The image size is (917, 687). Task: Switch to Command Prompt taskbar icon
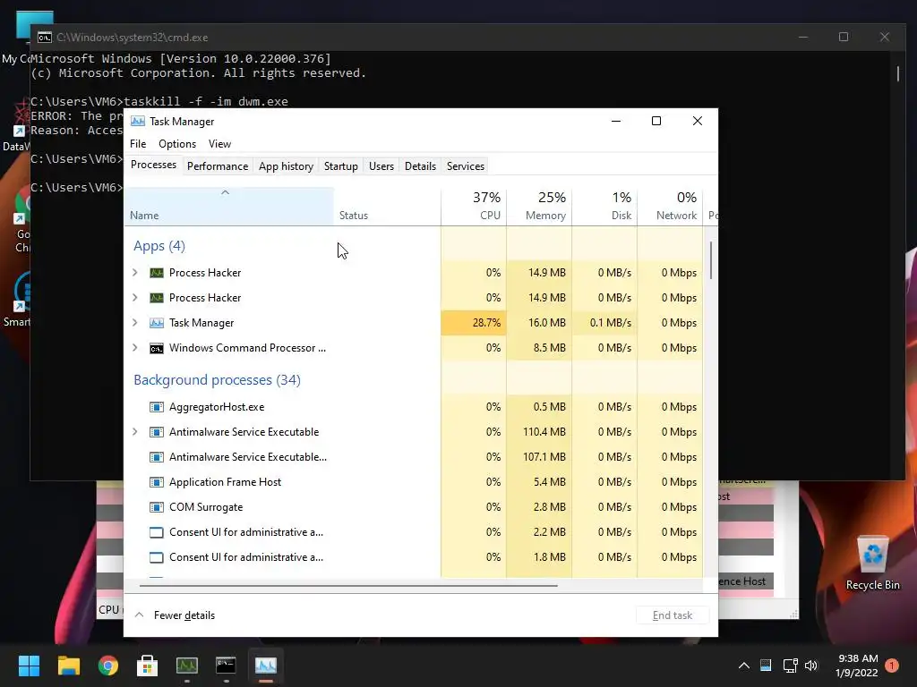pyautogui.click(x=226, y=666)
